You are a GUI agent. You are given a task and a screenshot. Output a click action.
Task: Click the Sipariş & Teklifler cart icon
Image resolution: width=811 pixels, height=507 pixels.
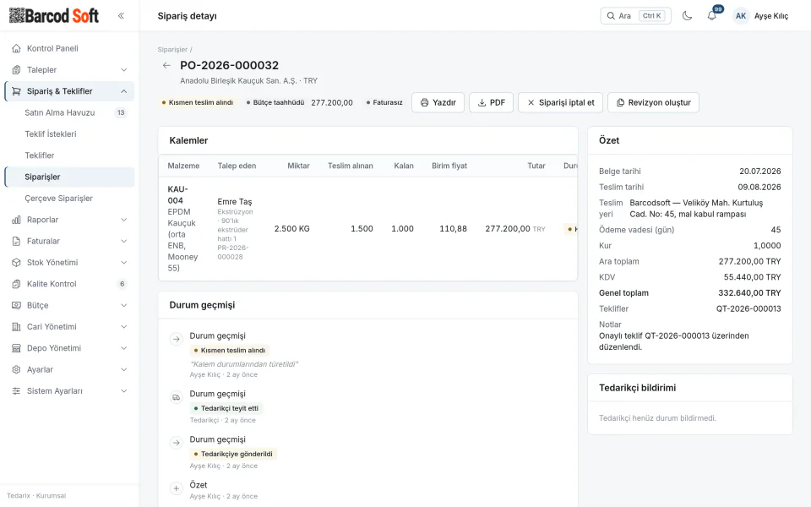click(x=17, y=91)
